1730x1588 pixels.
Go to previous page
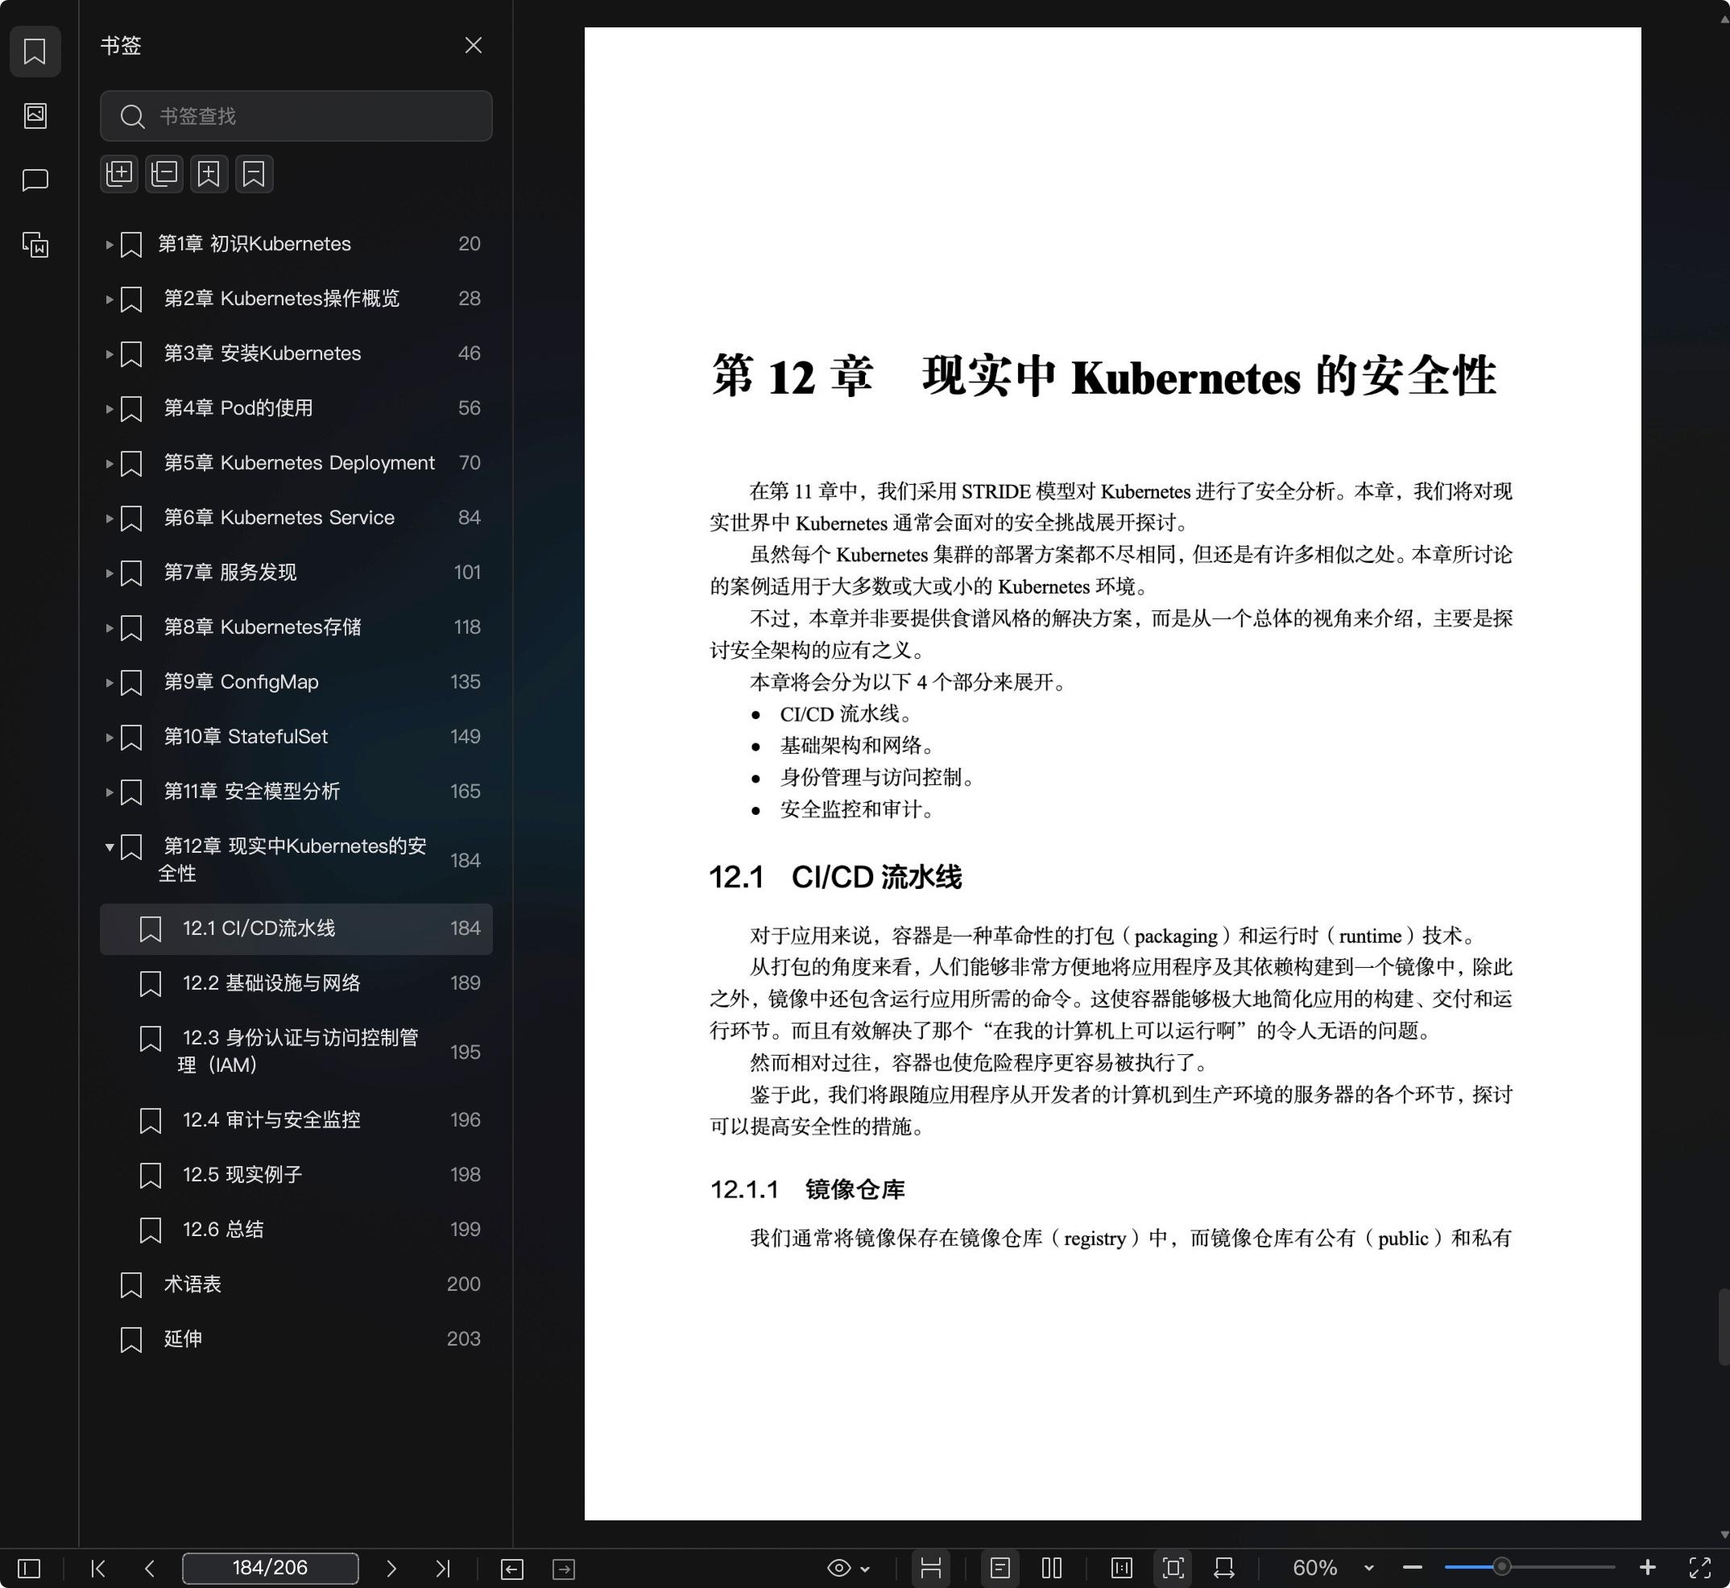coord(150,1568)
